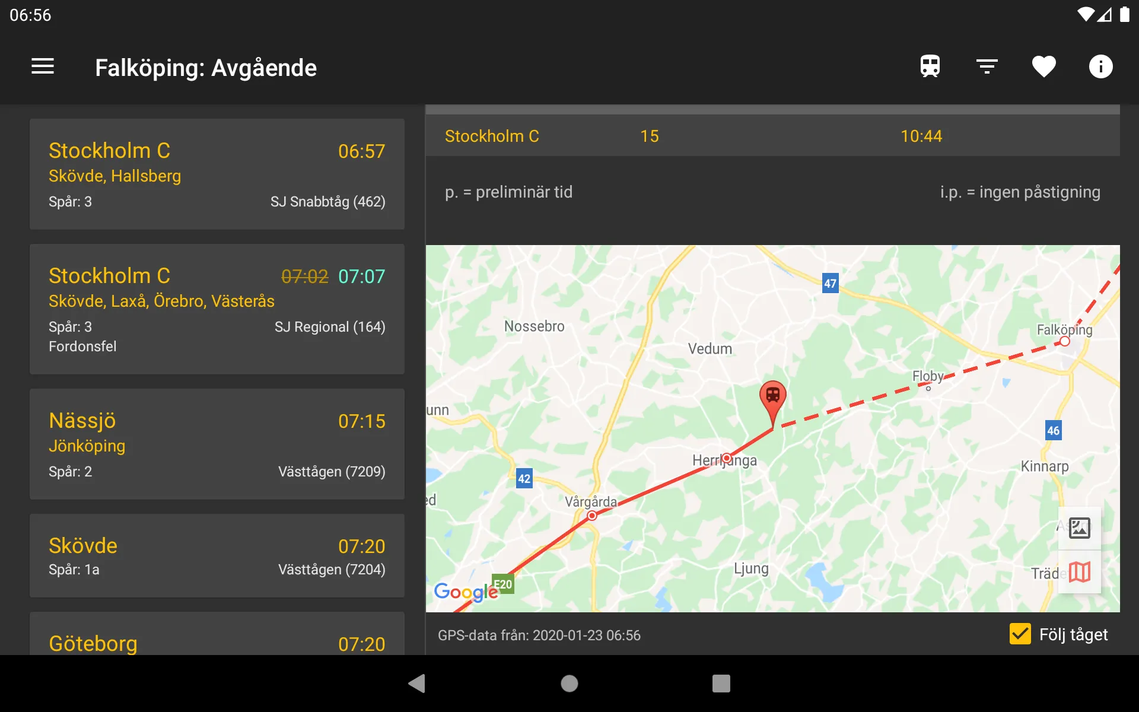Select the filter/sort icon
The height and width of the screenshot is (712, 1139).
tap(987, 67)
